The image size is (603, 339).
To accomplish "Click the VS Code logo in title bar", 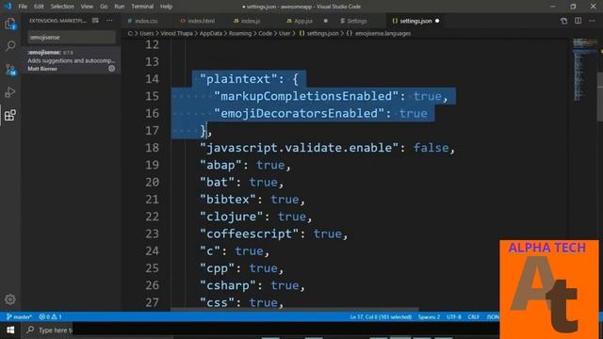I will [8, 7].
